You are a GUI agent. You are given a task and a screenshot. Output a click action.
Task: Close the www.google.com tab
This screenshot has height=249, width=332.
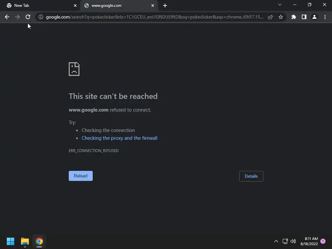153,6
